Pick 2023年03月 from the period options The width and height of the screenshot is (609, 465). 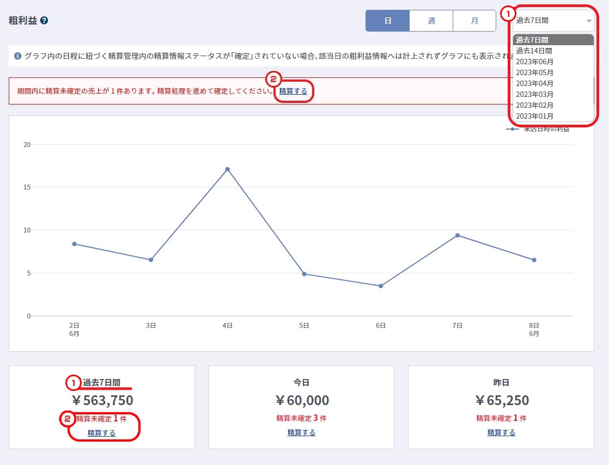click(x=535, y=94)
